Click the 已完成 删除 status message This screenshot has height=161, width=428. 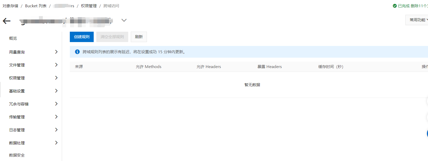pos(413,6)
